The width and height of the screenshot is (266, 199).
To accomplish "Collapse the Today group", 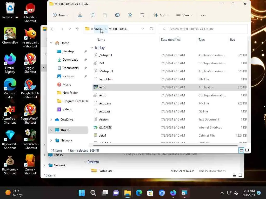I will point(92,48).
